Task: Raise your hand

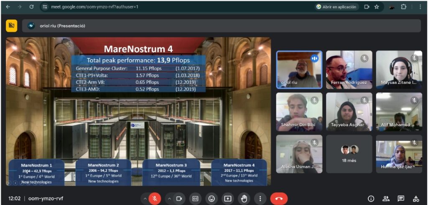Action: tap(244, 199)
